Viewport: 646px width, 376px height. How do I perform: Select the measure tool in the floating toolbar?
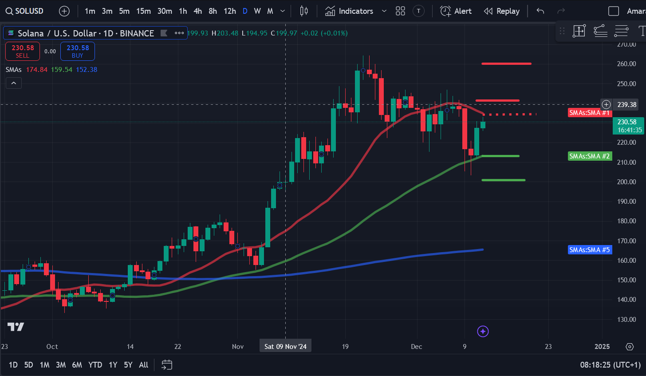click(x=579, y=31)
